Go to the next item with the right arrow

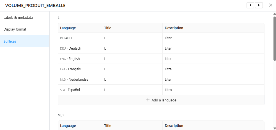point(259,5)
